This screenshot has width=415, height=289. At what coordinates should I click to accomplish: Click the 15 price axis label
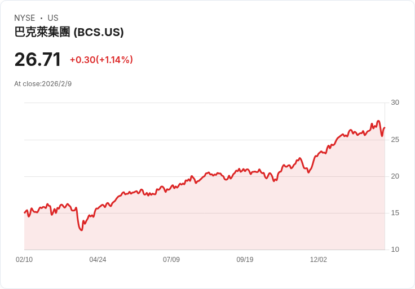click(x=395, y=213)
